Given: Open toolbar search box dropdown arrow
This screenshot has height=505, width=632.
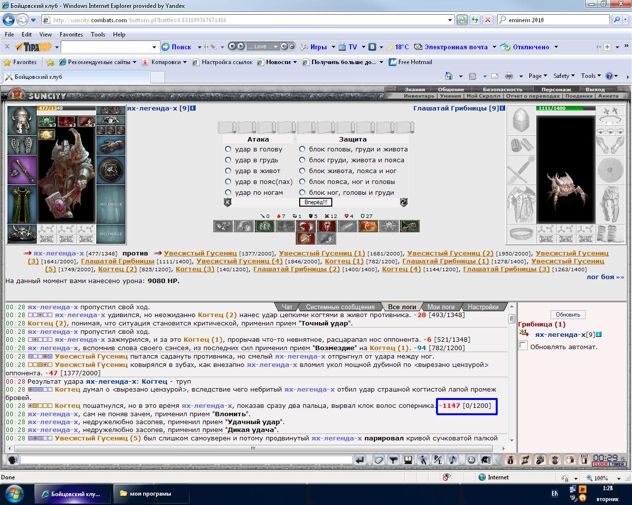Looking at the screenshot, I should (x=154, y=47).
